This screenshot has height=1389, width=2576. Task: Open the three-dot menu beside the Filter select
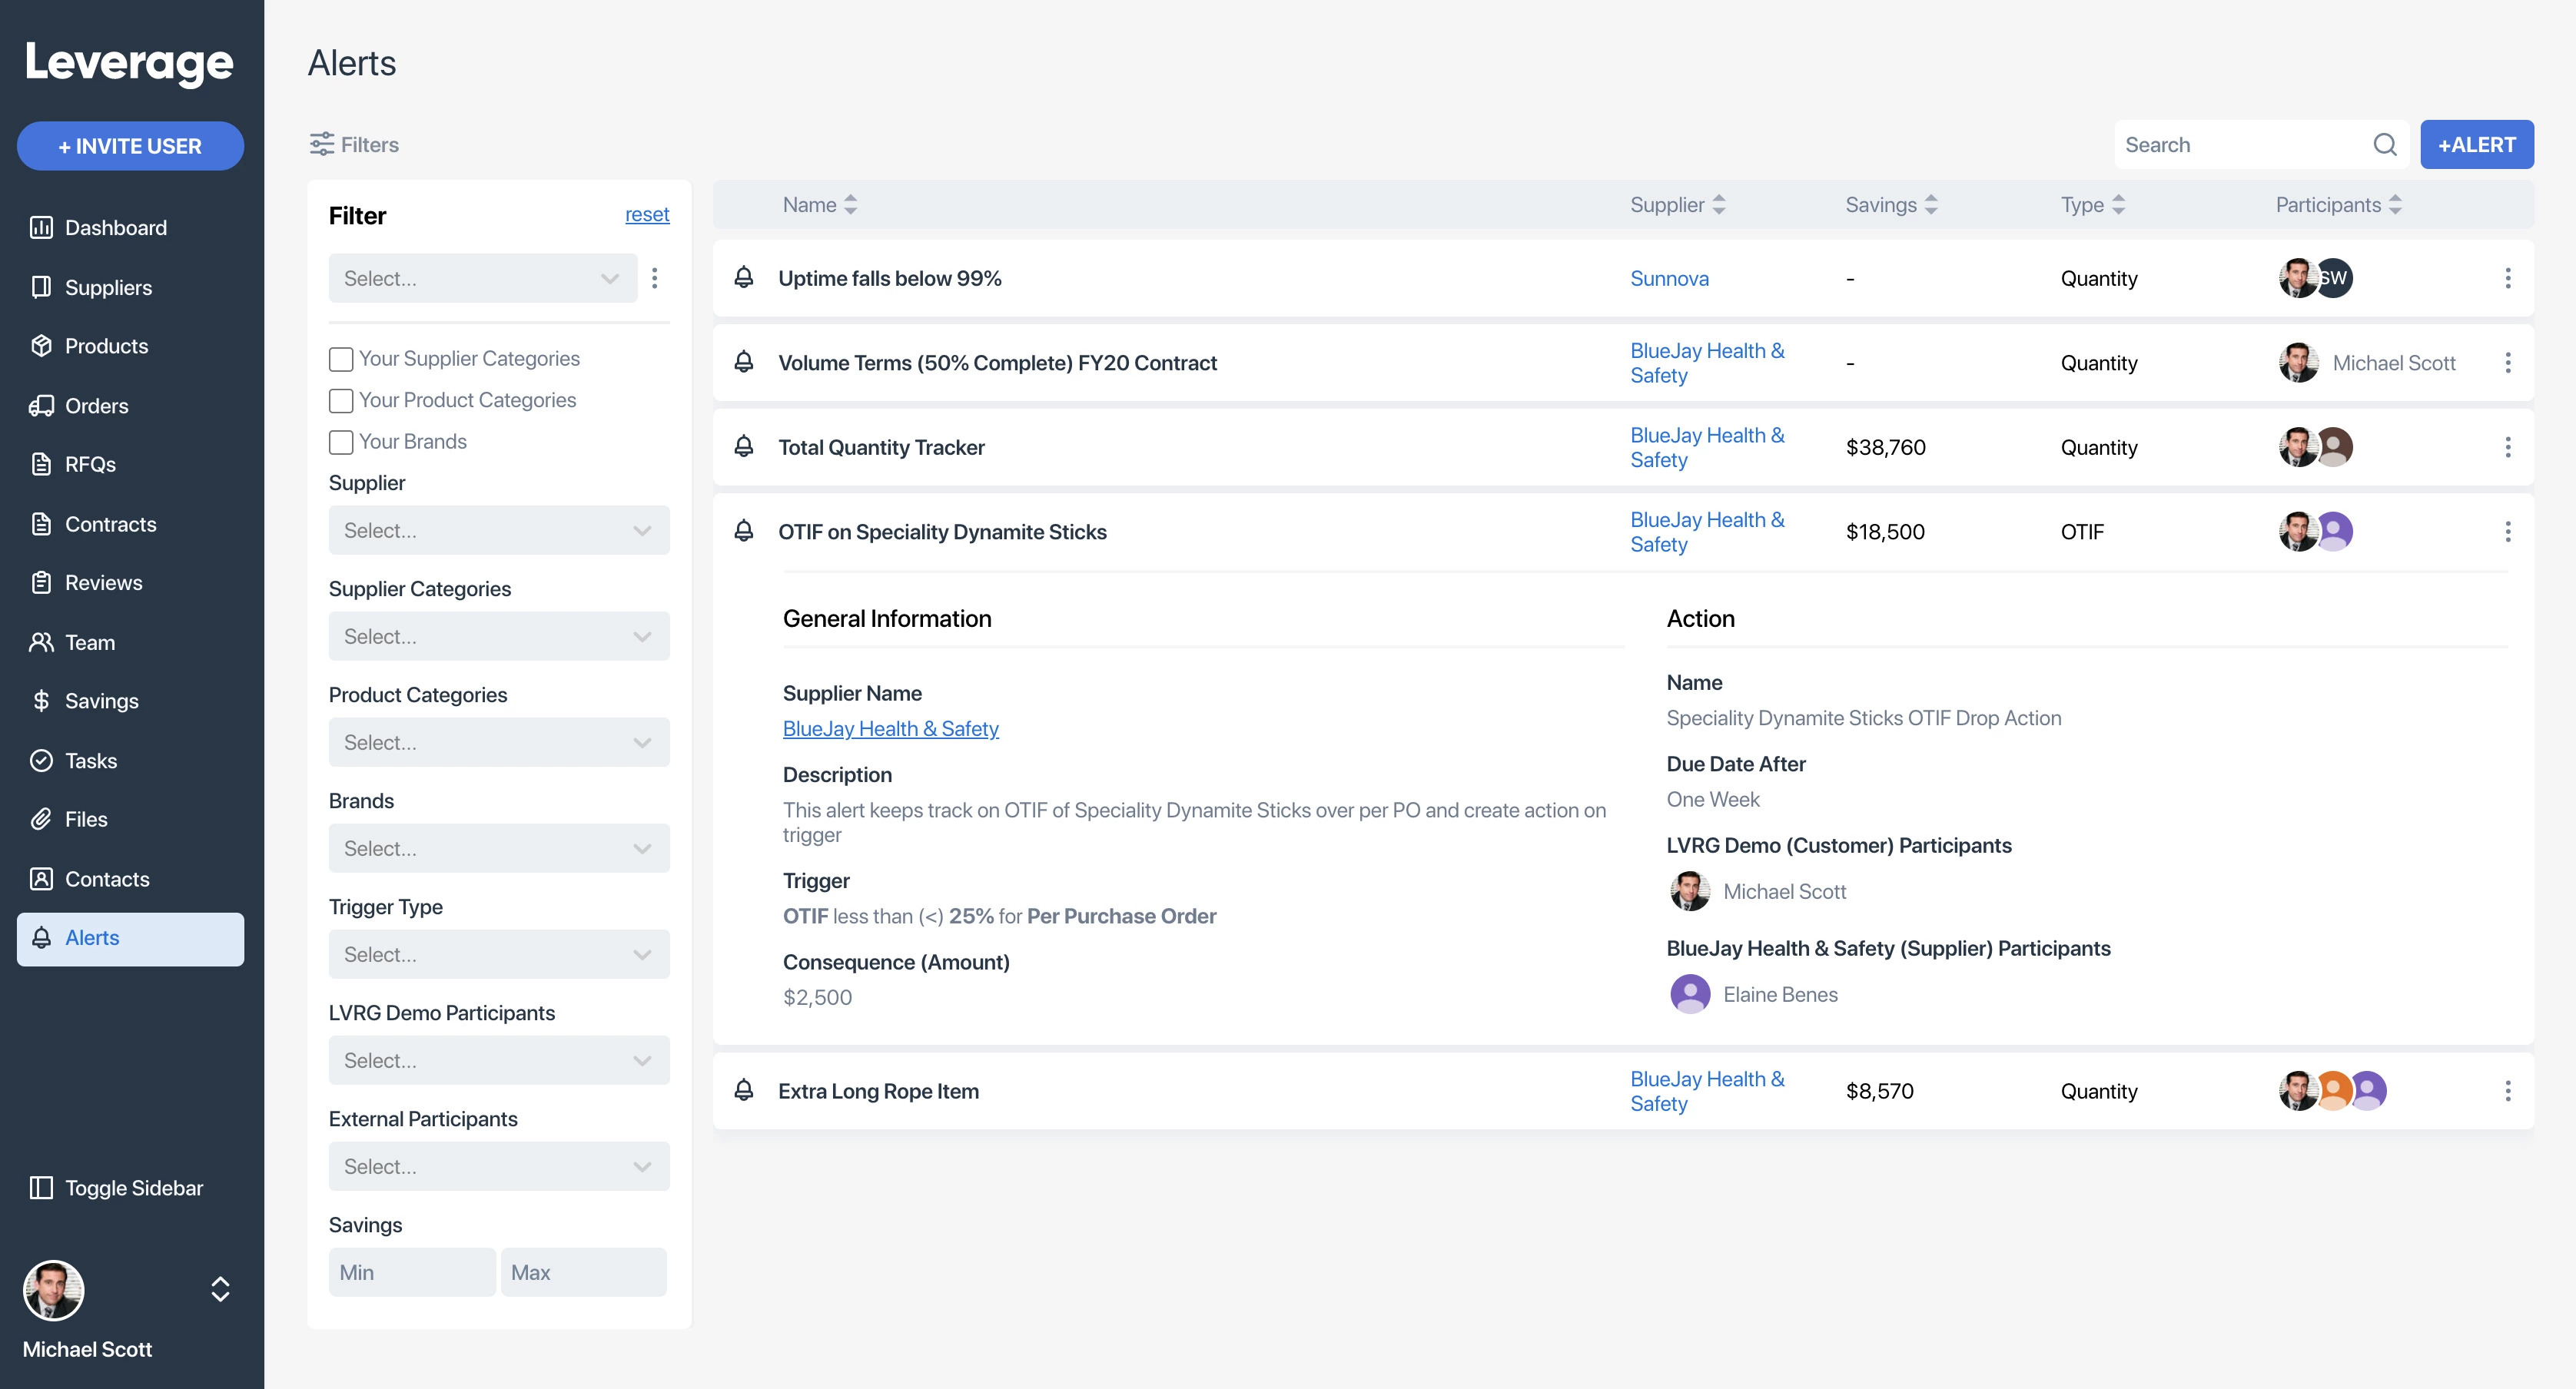pyautogui.click(x=655, y=278)
